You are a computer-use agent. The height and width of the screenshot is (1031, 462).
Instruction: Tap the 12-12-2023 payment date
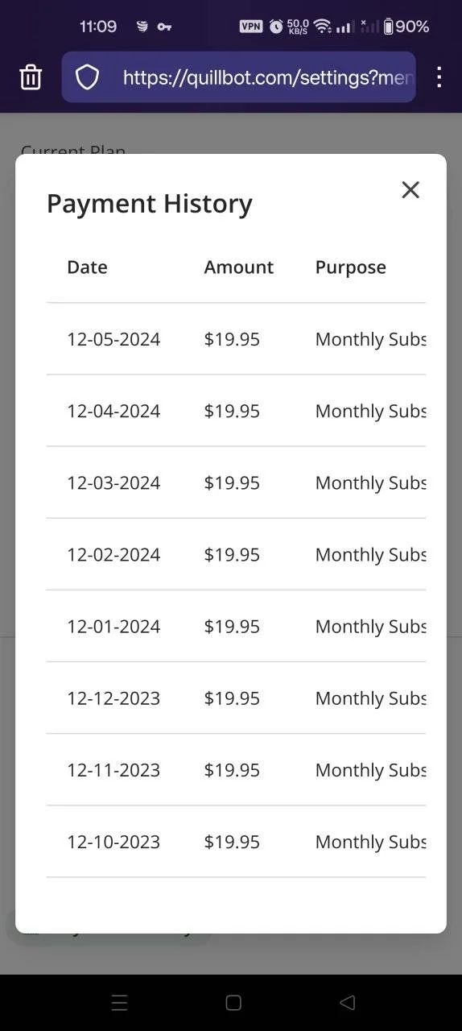coord(113,698)
